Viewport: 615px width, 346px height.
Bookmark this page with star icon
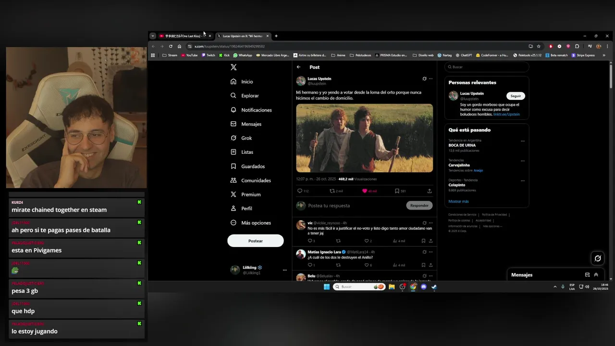click(x=539, y=47)
